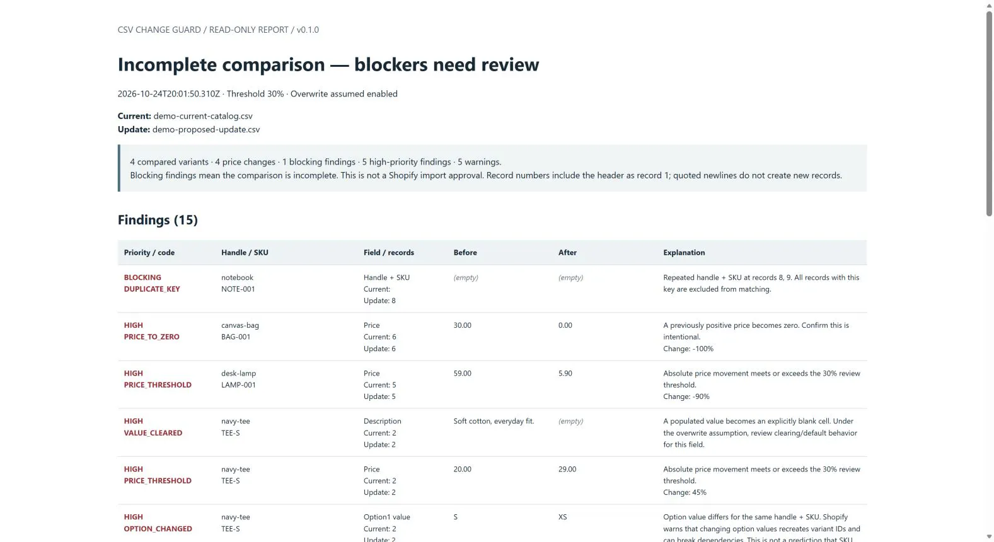Click the "Priority / code" column header

coord(149,253)
